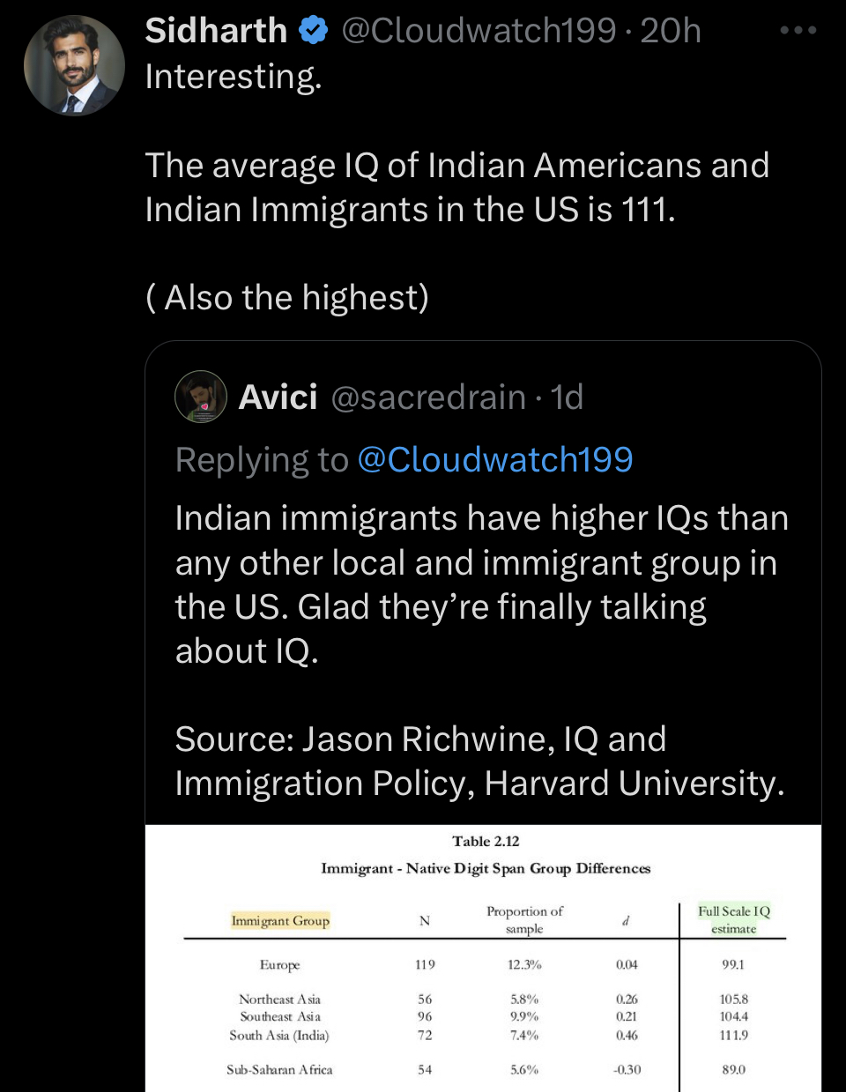Open the 20h timestamp of the tweet
The width and height of the screenshot is (846, 1092).
[671, 31]
